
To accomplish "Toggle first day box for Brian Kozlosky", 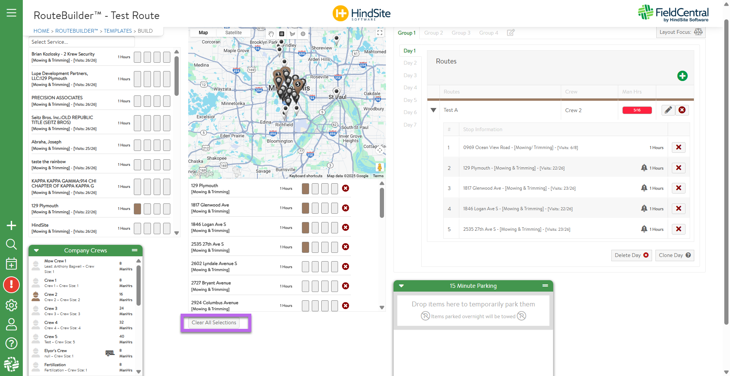I will 137,57.
